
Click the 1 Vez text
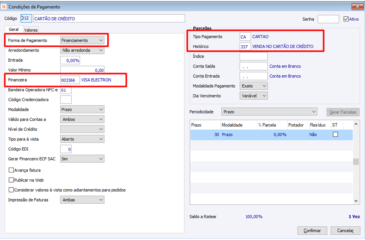pos(354,216)
